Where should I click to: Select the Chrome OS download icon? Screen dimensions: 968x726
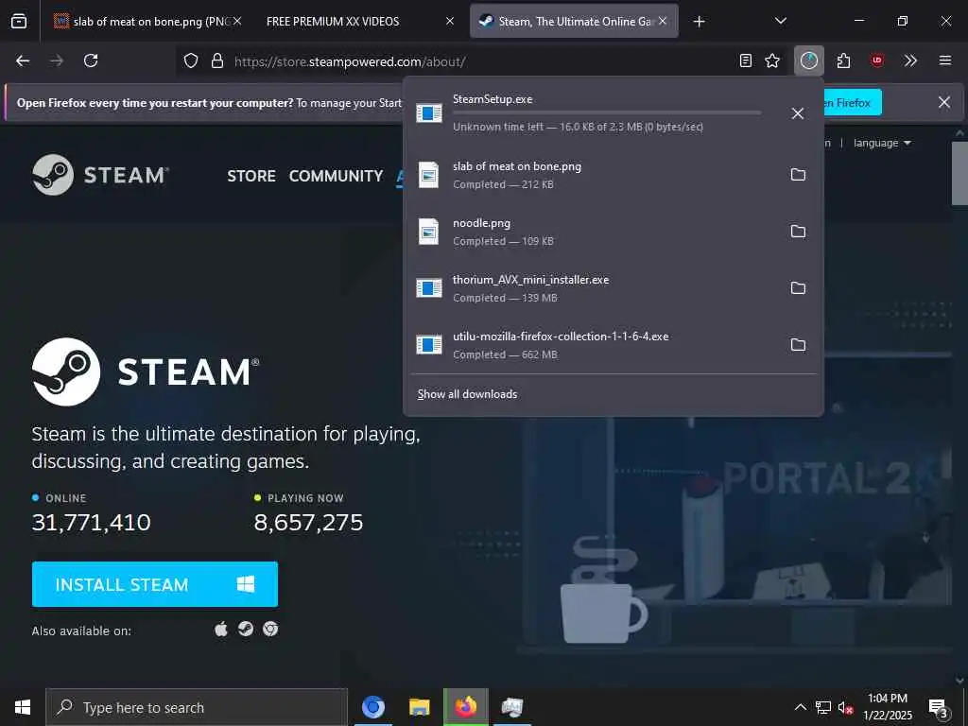[270, 629]
